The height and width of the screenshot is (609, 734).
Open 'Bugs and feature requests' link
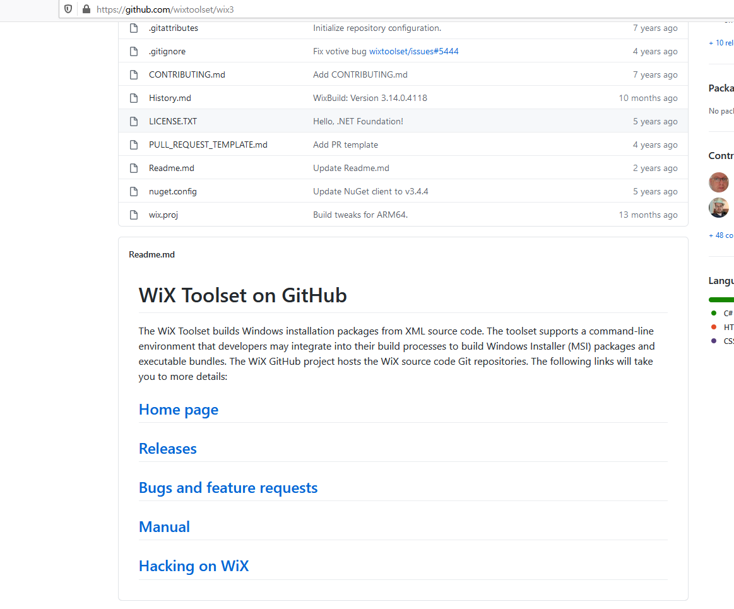pyautogui.click(x=228, y=488)
